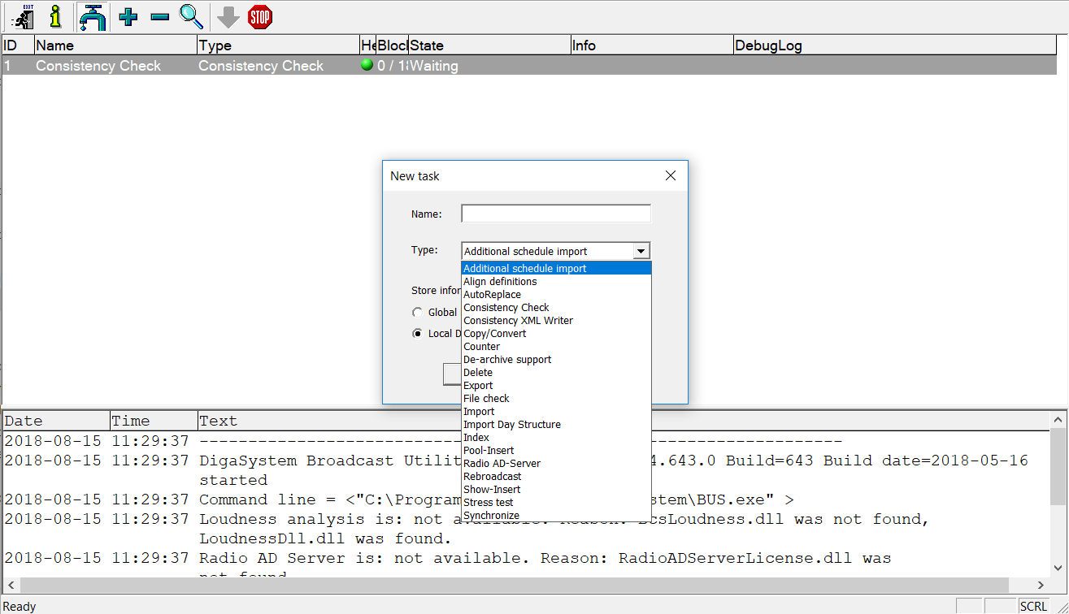Close the New task dialog
Viewport: 1069px width, 614px height.
coord(671,175)
